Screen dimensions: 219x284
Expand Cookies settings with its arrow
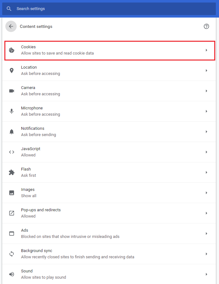206,50
